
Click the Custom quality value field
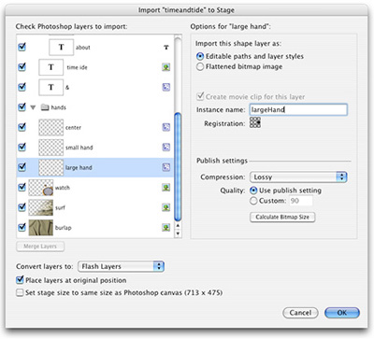pyautogui.click(x=300, y=201)
